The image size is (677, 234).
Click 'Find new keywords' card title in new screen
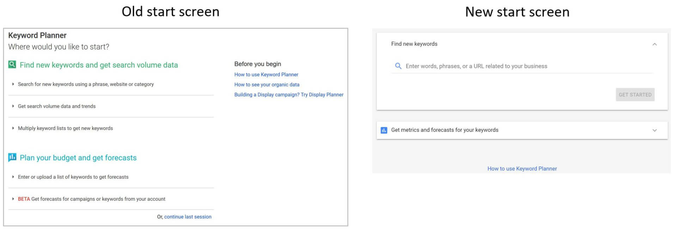pos(414,44)
